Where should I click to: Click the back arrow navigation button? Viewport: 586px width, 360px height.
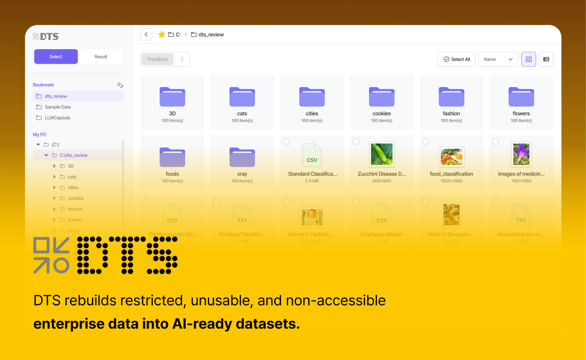point(146,35)
